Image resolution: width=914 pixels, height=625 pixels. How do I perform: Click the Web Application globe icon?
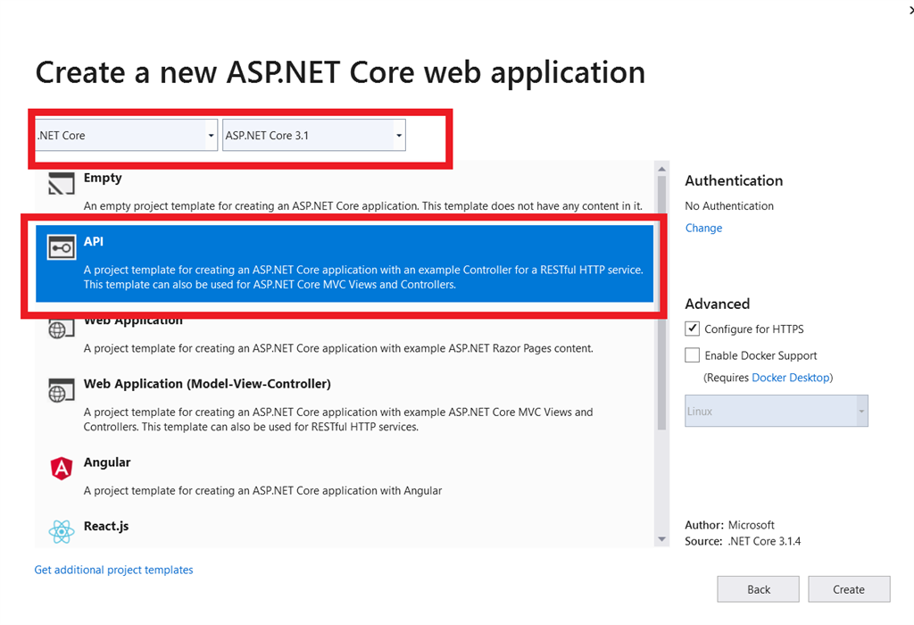[x=60, y=327]
